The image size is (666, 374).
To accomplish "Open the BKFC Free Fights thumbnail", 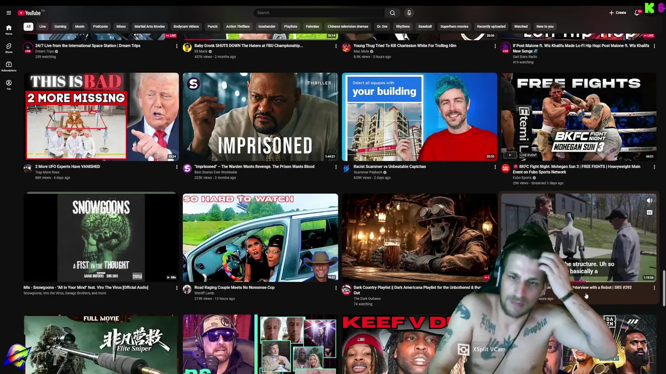I will [579, 116].
